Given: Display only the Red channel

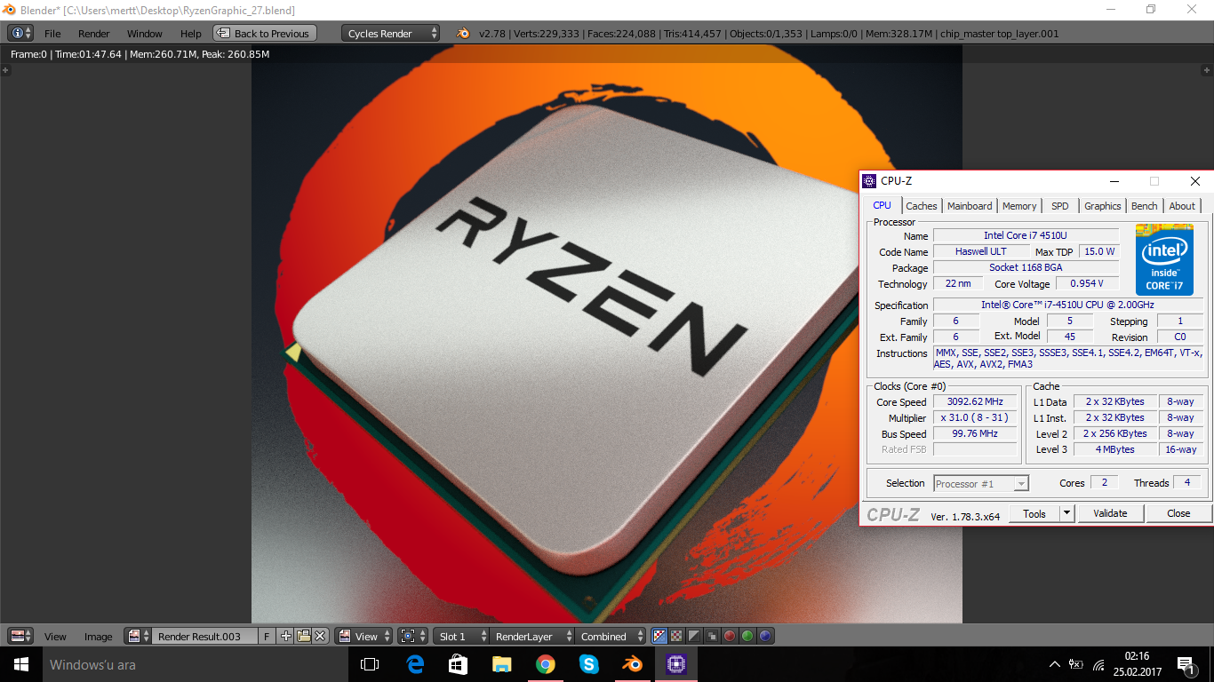Looking at the screenshot, I should [x=730, y=636].
